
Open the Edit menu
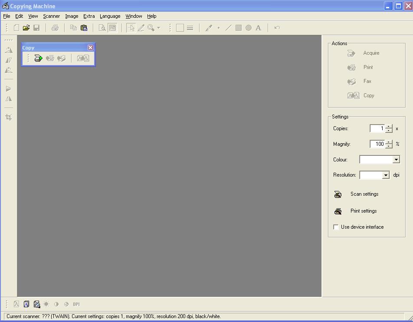point(19,16)
